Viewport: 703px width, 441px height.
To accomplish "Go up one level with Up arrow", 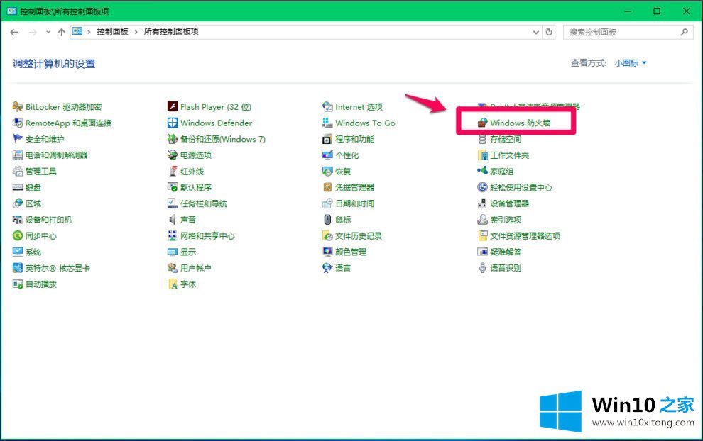I will click(61, 32).
